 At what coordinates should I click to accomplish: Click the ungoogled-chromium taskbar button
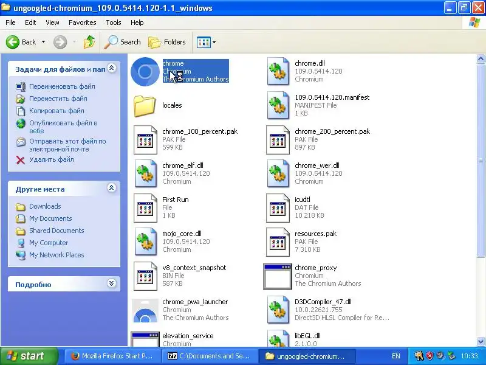click(x=306, y=356)
